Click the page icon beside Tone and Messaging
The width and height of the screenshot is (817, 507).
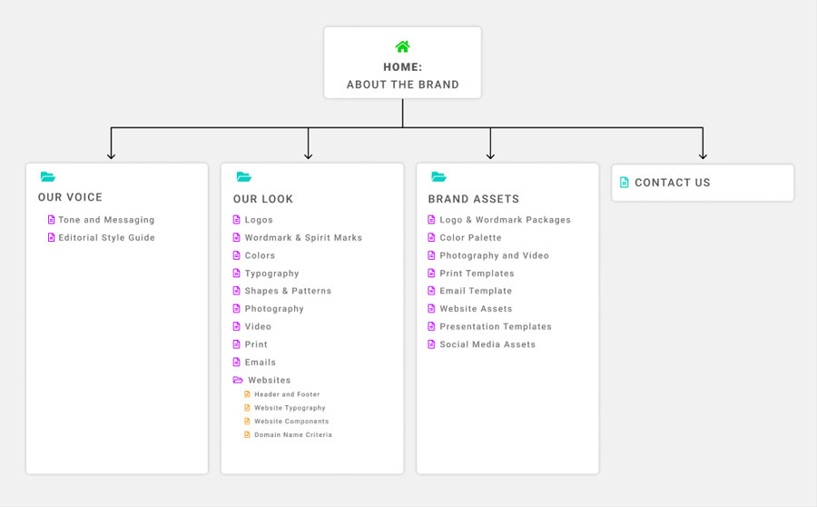point(51,220)
